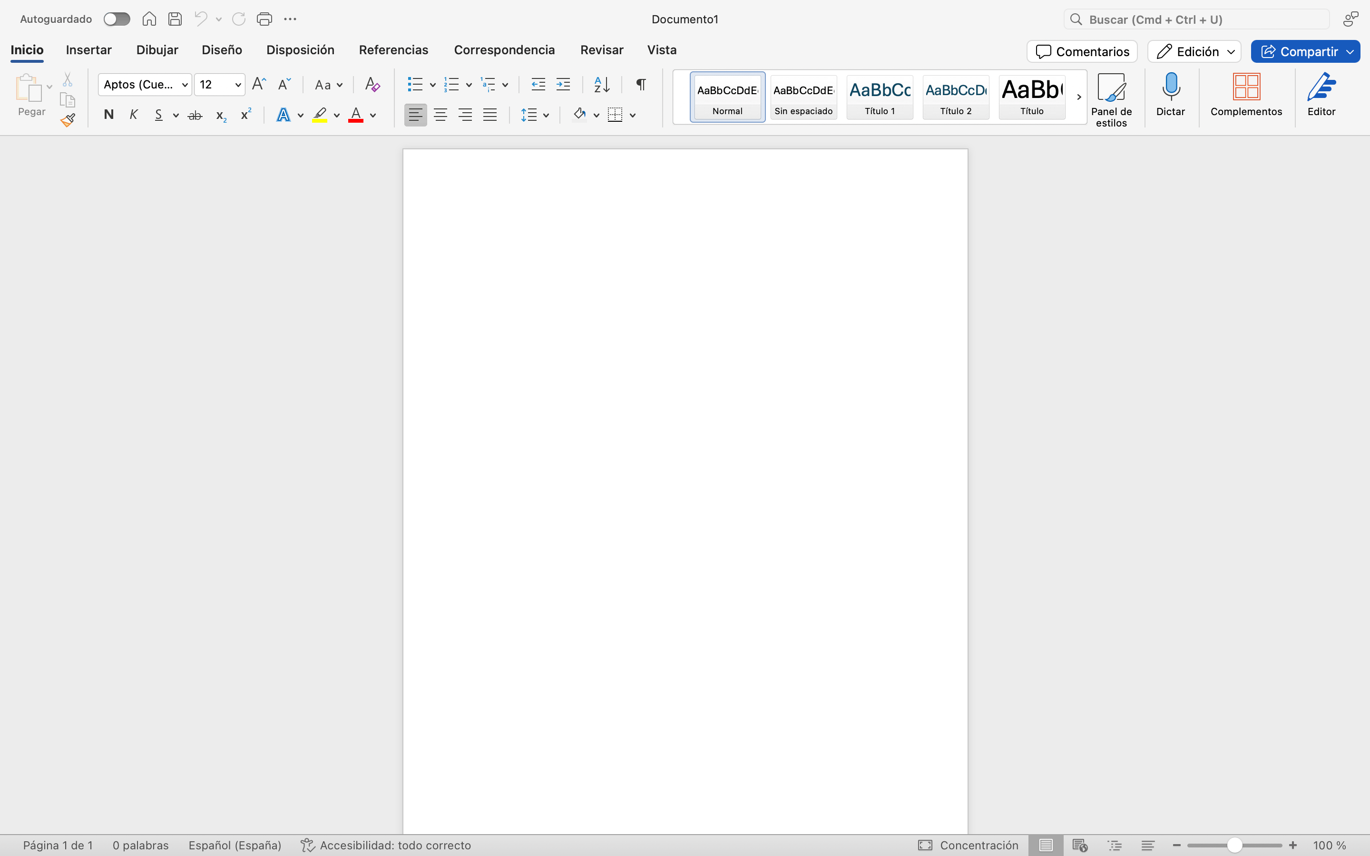Expand the styles gallery arrow
Viewport: 1370px width, 856px height.
click(1078, 97)
